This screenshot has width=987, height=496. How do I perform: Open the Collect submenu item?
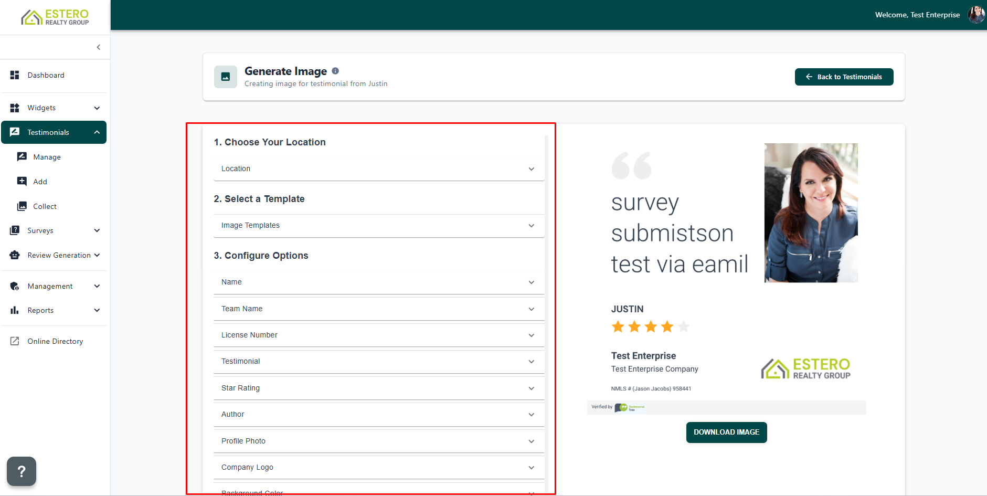coord(45,206)
